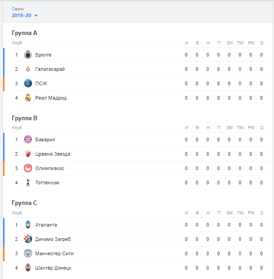Click the Galatasaray logo icon
This screenshot has height=279, width=274.
coord(28,69)
